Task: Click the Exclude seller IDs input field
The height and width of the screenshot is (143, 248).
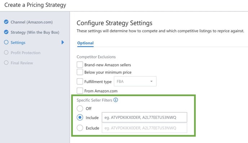Action: [145, 128]
